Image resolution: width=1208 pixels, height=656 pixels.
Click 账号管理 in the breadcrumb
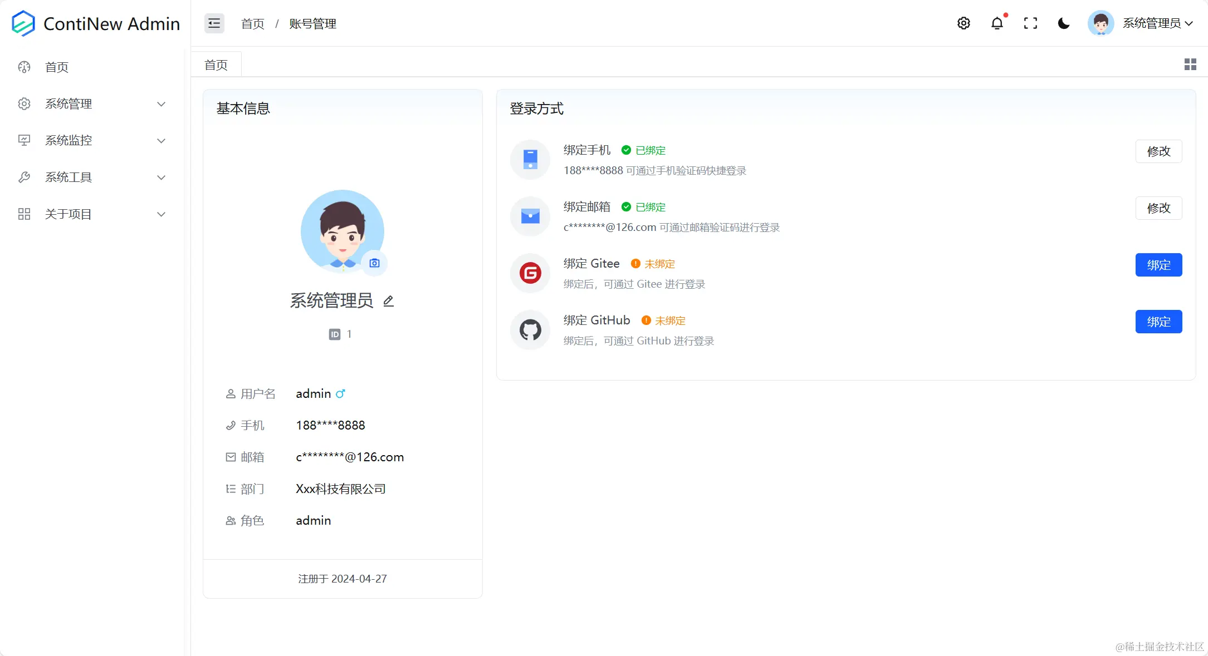tap(312, 23)
